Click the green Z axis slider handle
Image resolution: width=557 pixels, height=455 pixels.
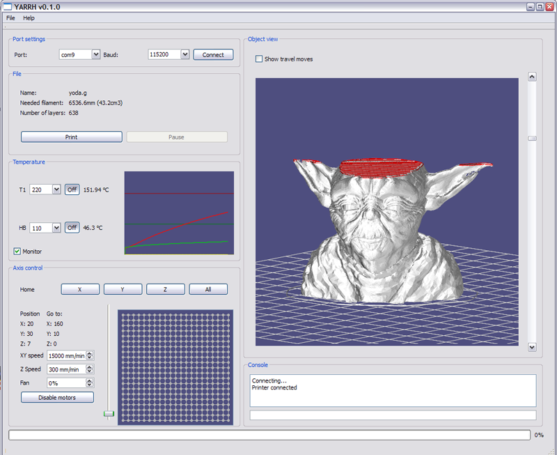[x=109, y=414]
